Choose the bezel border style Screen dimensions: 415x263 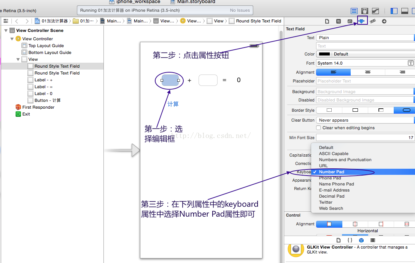click(x=381, y=110)
